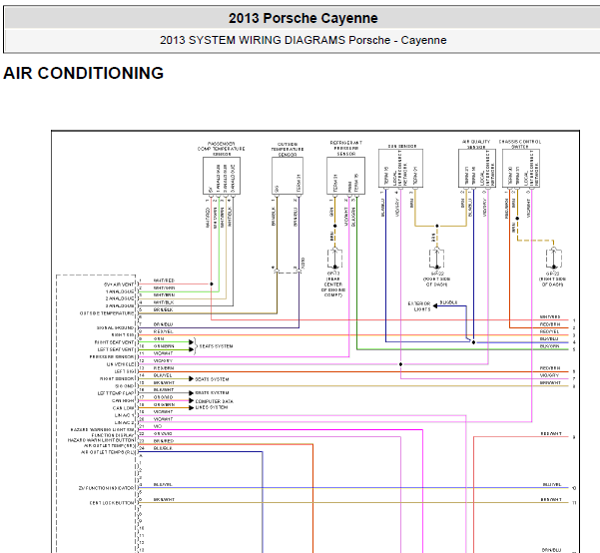Click the 'BRN/RED' wire label at pin 23
This screenshot has height=553, width=600.
coord(164,441)
